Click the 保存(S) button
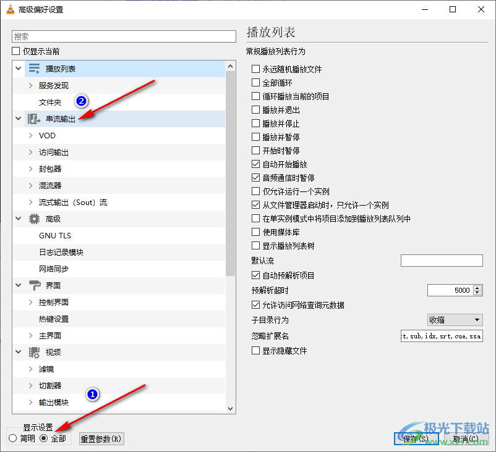 click(x=416, y=438)
